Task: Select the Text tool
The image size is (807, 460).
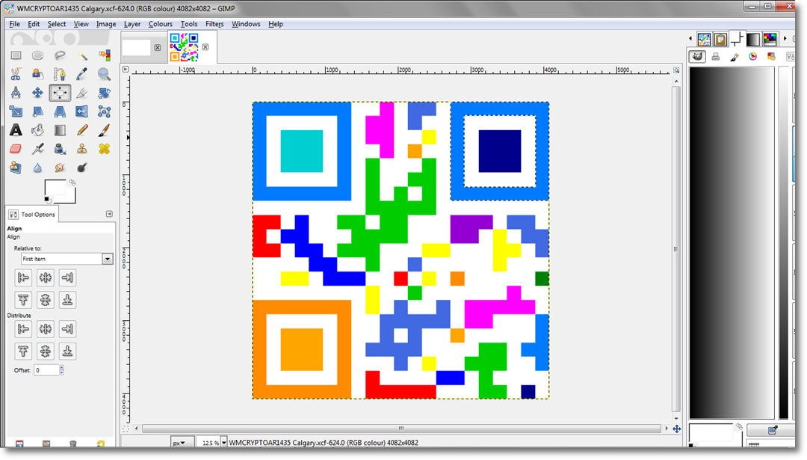Action: tap(16, 130)
